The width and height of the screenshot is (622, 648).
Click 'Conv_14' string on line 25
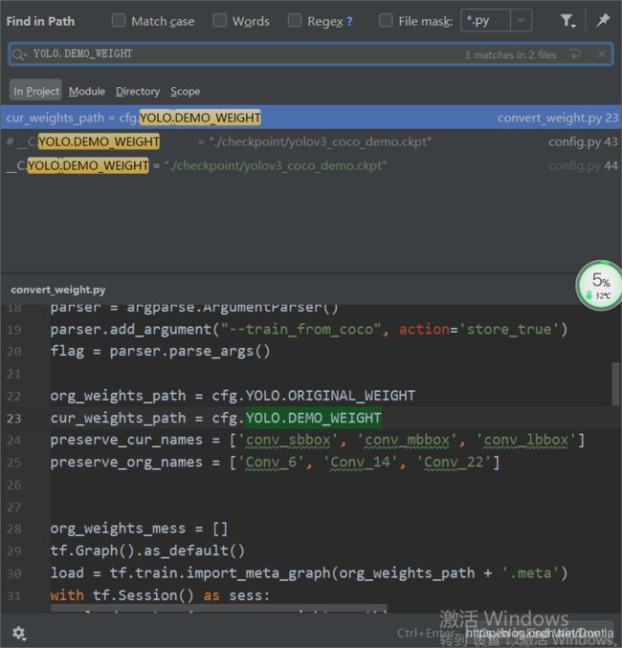pyautogui.click(x=361, y=462)
